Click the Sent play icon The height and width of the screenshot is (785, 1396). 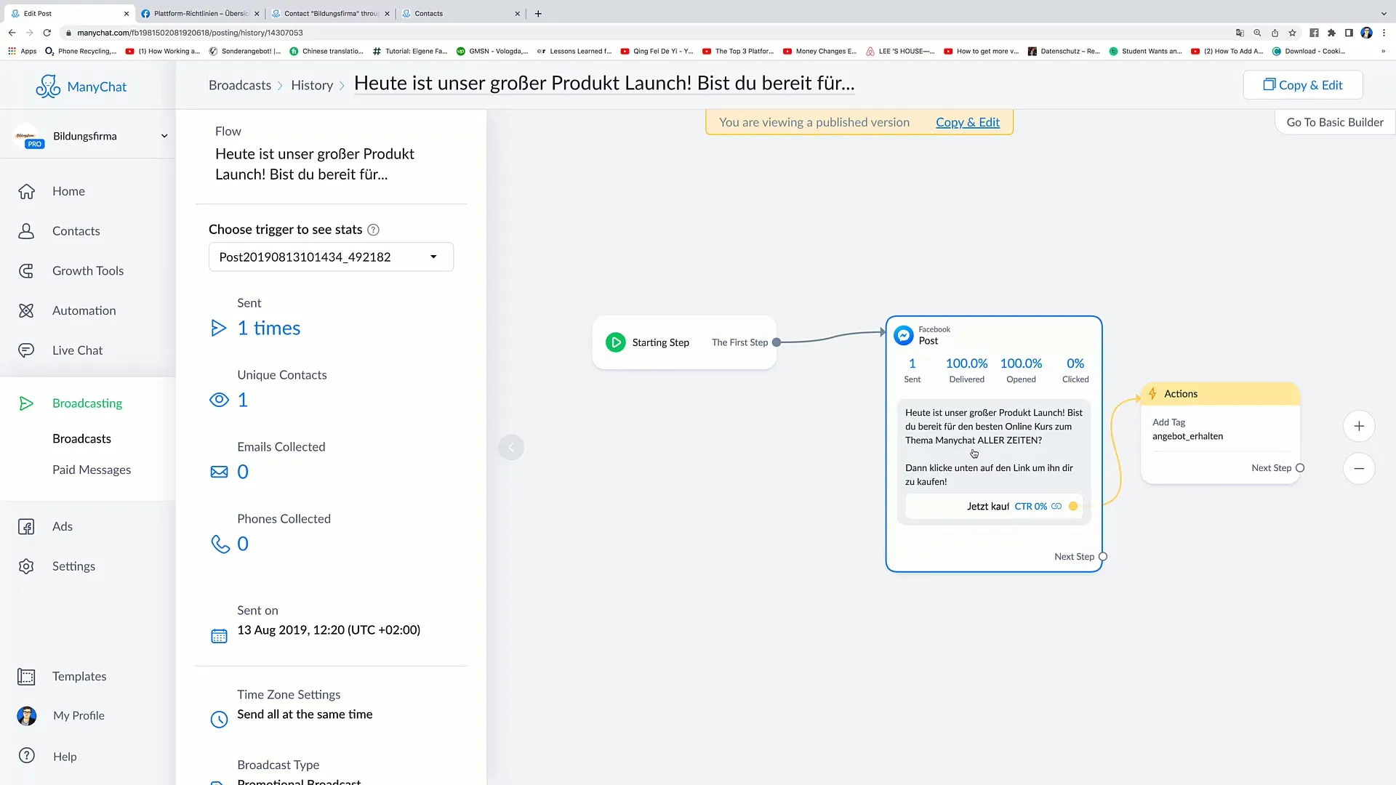[218, 329]
